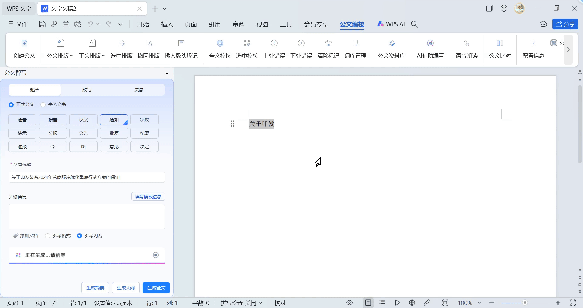
Task: Choose the 请示 document type
Action: tap(22, 133)
